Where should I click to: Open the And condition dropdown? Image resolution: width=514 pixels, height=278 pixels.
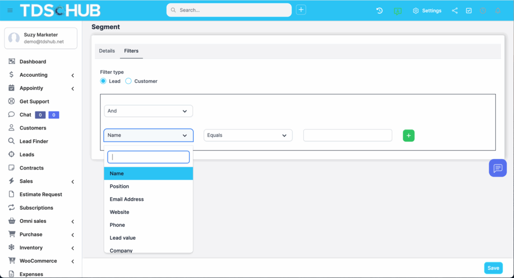pyautogui.click(x=148, y=111)
